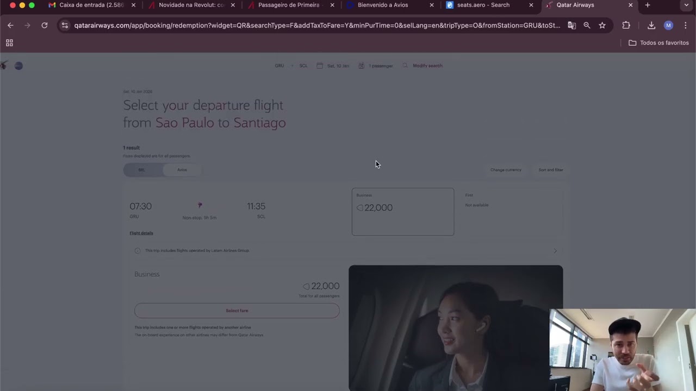
Task: Click the info icon on the Latam notice
Action: pos(138,251)
